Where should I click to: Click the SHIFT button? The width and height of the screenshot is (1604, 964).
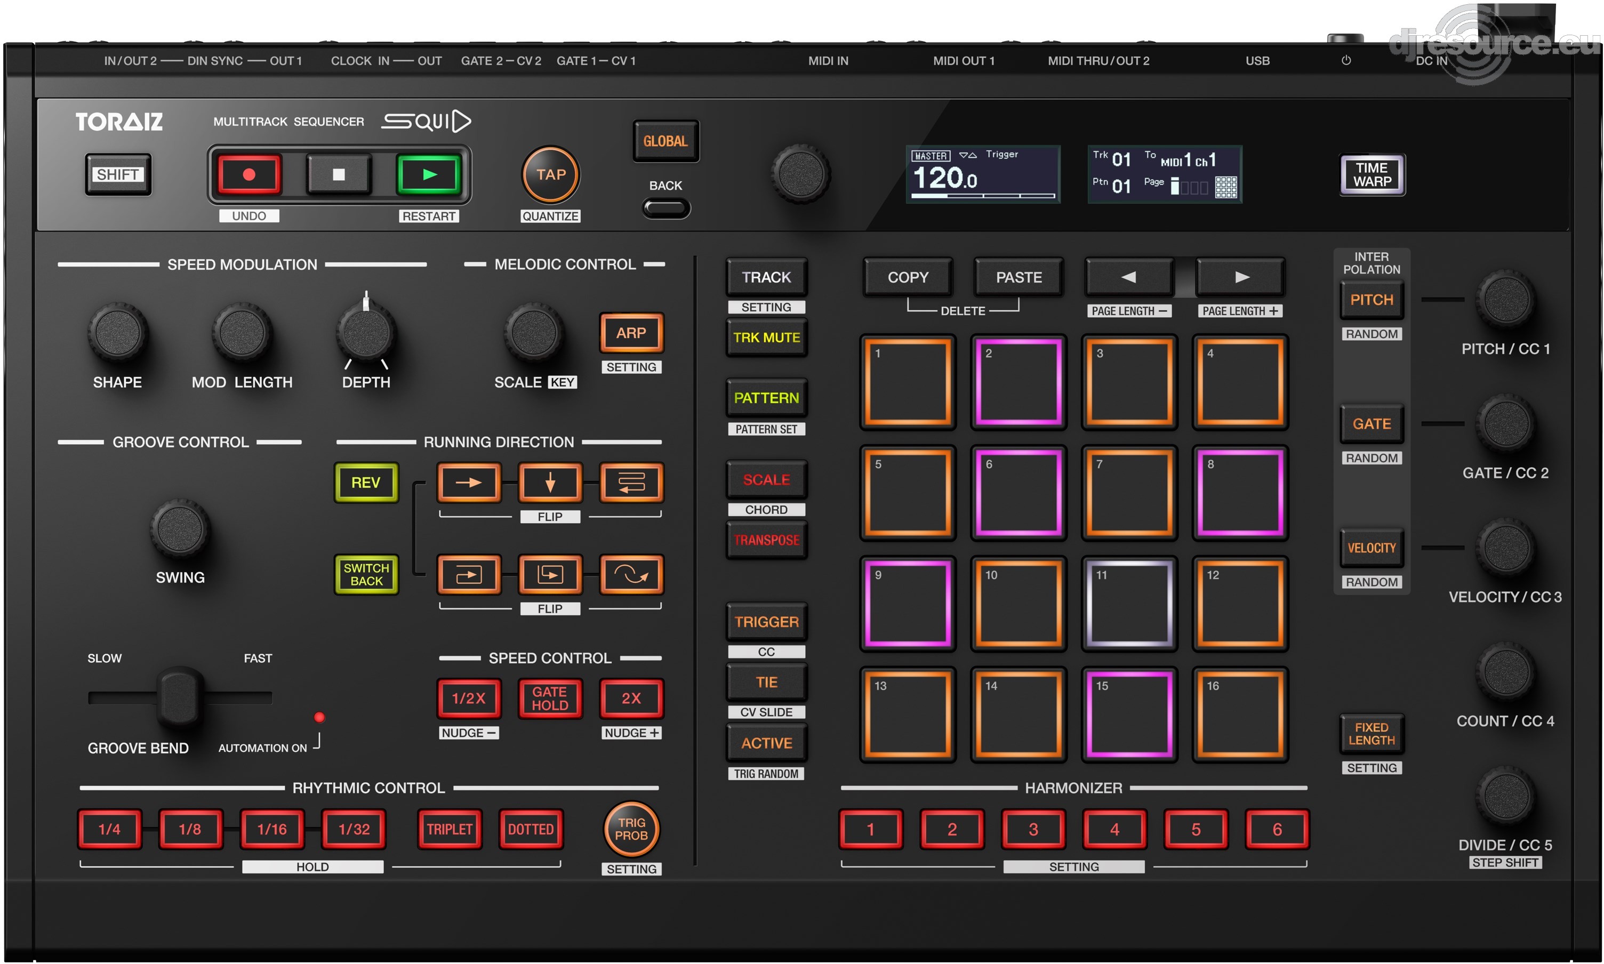118,174
